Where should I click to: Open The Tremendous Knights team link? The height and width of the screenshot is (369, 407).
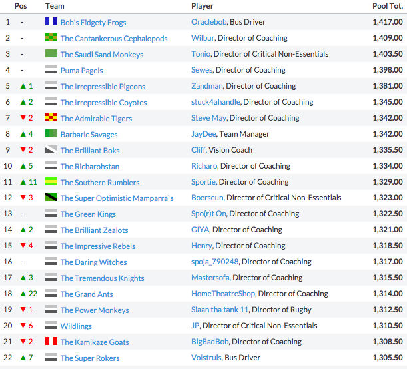(103, 278)
